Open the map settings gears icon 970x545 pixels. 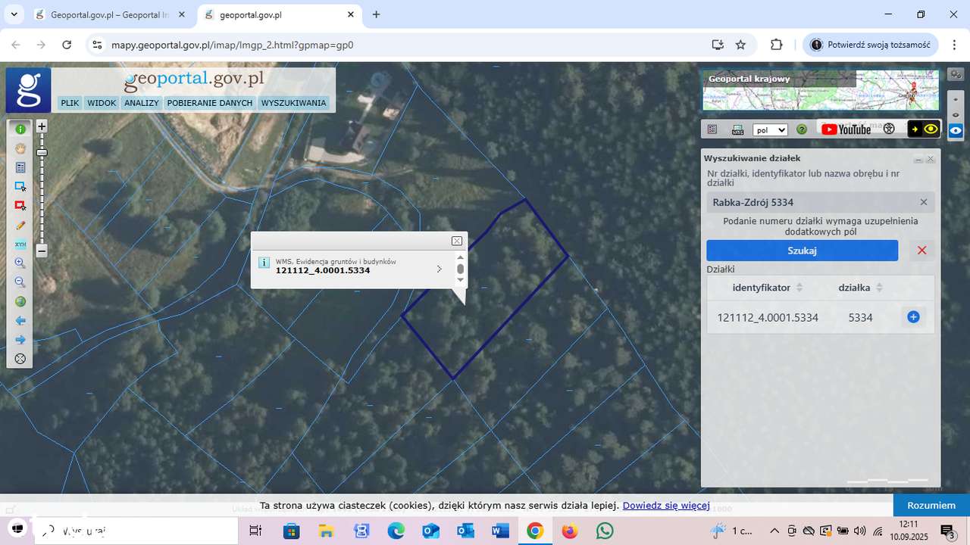[x=956, y=74]
